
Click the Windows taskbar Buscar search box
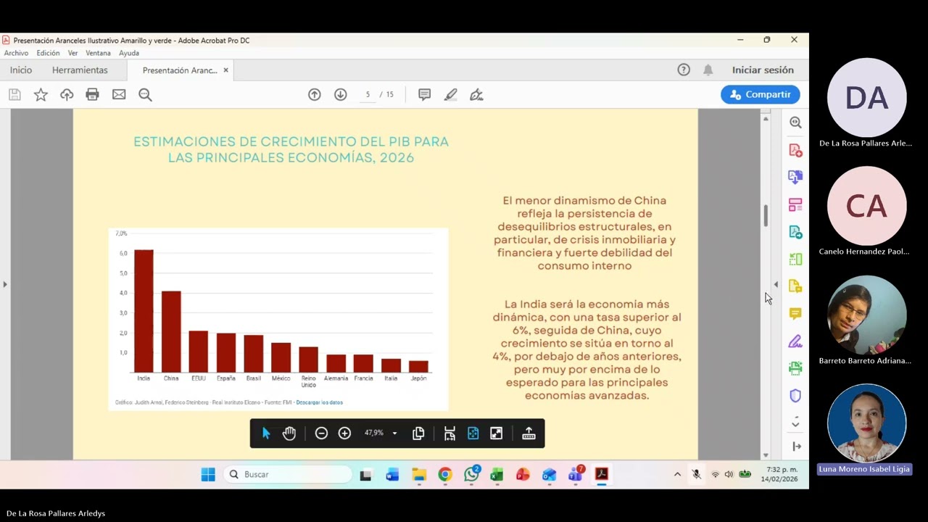(288, 474)
